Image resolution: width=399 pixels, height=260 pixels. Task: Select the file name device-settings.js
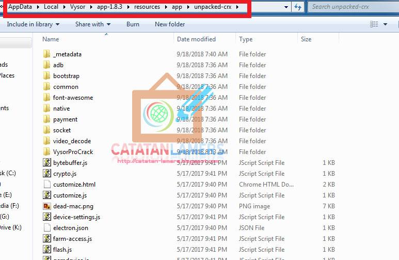click(76, 217)
